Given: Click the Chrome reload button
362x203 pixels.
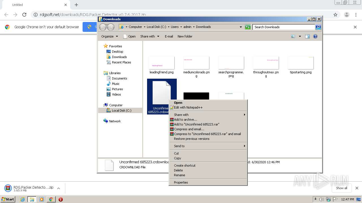Looking at the screenshot, I should [x=24, y=15].
